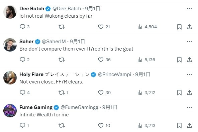Screen dimensions: 198x132
Task: Open more options menu for Fume Gaming's tweet
Action: click(189, 107)
